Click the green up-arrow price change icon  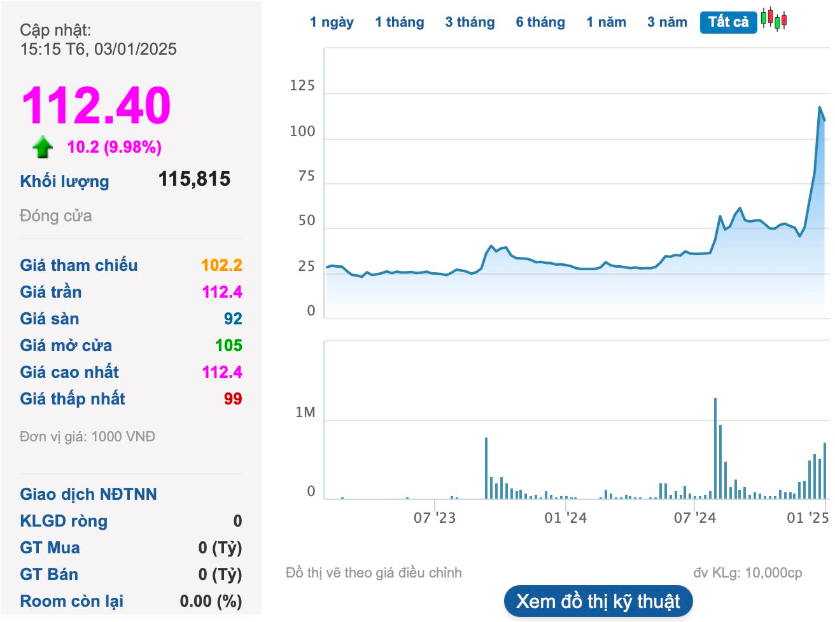pos(43,147)
